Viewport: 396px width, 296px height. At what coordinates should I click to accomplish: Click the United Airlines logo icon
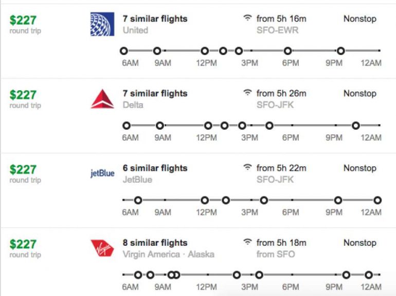coord(102,24)
